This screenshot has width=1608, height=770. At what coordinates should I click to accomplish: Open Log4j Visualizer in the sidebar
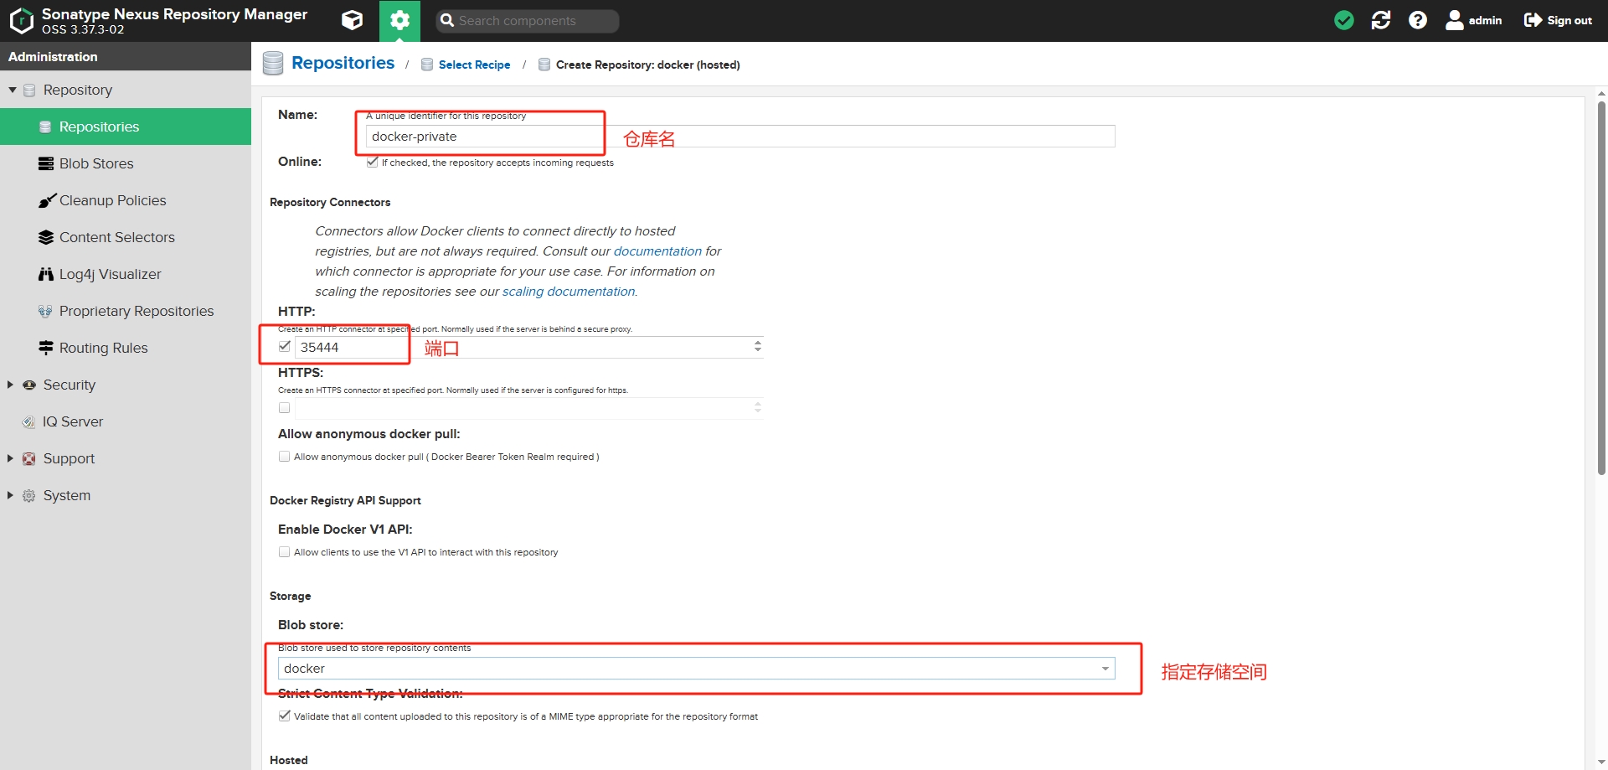click(x=126, y=274)
